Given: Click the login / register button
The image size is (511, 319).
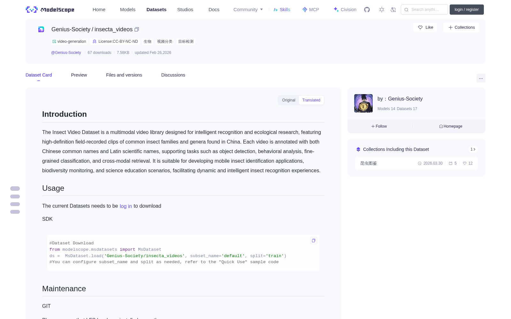Looking at the screenshot, I should point(467,10).
